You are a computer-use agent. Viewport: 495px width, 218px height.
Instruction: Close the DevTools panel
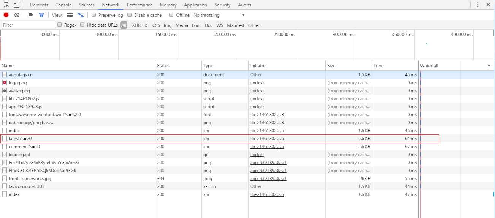click(488, 5)
